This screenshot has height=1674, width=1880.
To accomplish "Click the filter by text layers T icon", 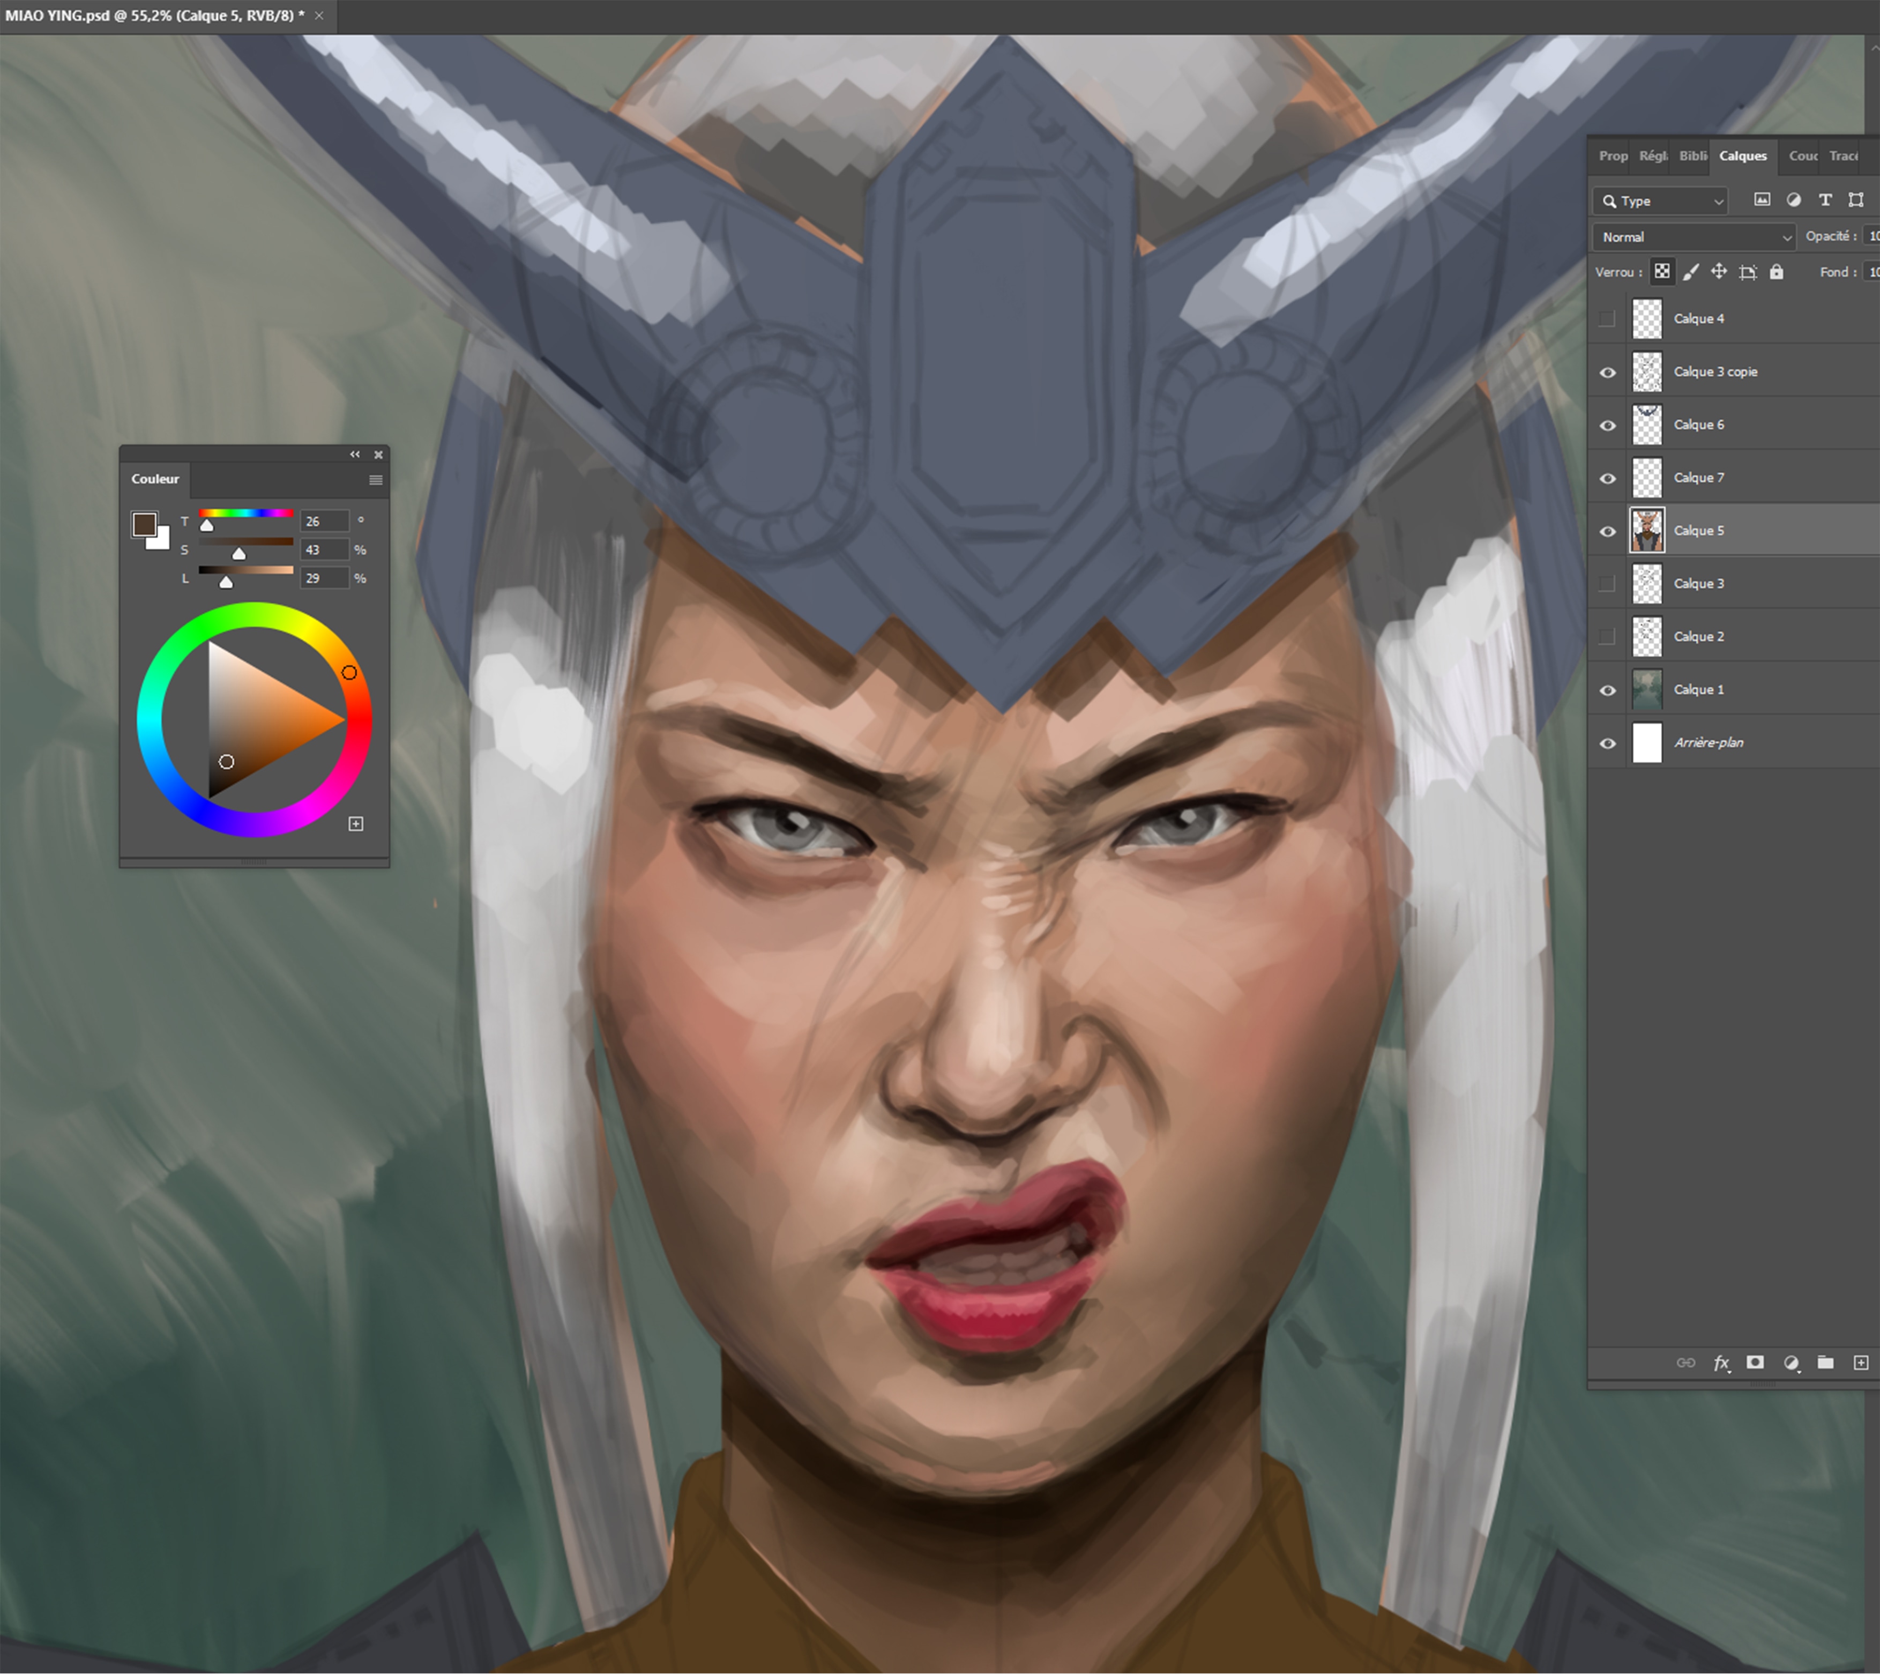I will (x=1825, y=199).
